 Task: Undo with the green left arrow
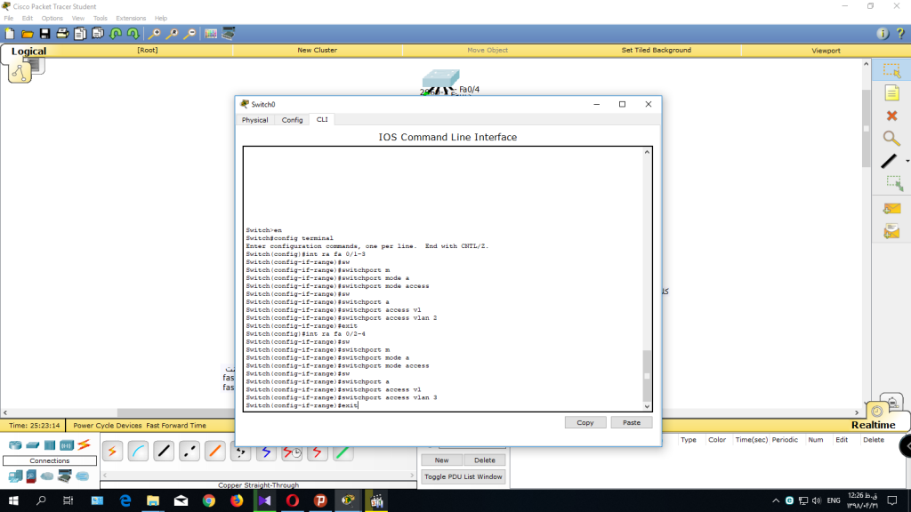(116, 34)
